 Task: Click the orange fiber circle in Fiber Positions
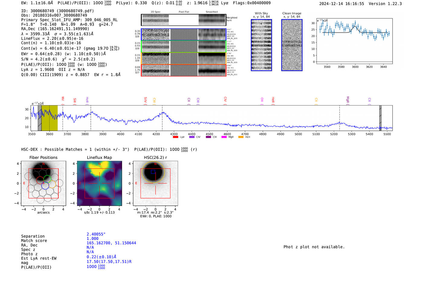coord(52,184)
